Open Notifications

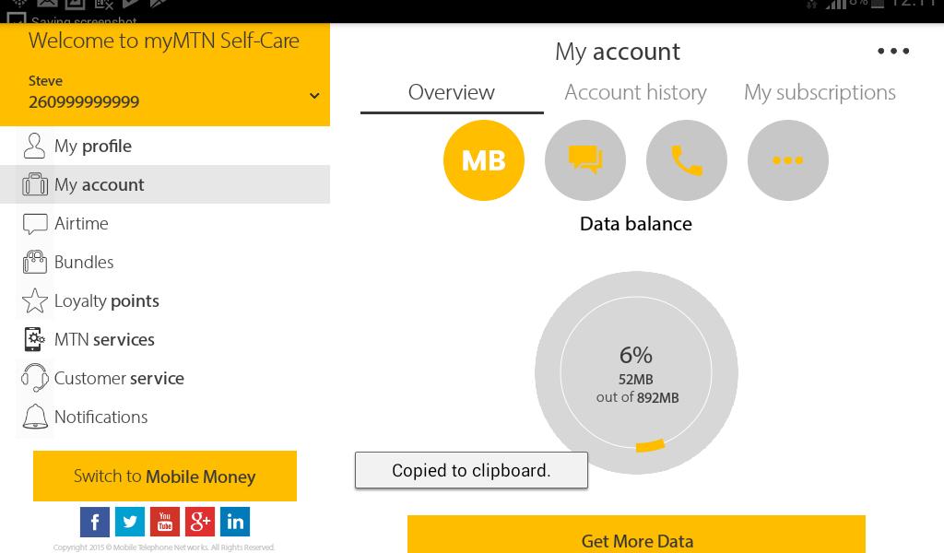pos(100,417)
